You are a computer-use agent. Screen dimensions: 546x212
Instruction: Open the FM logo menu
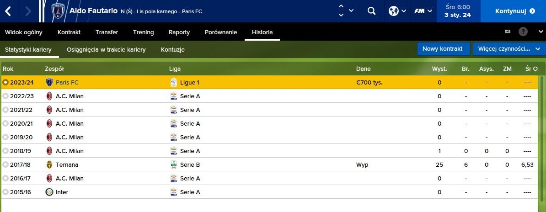423,11
